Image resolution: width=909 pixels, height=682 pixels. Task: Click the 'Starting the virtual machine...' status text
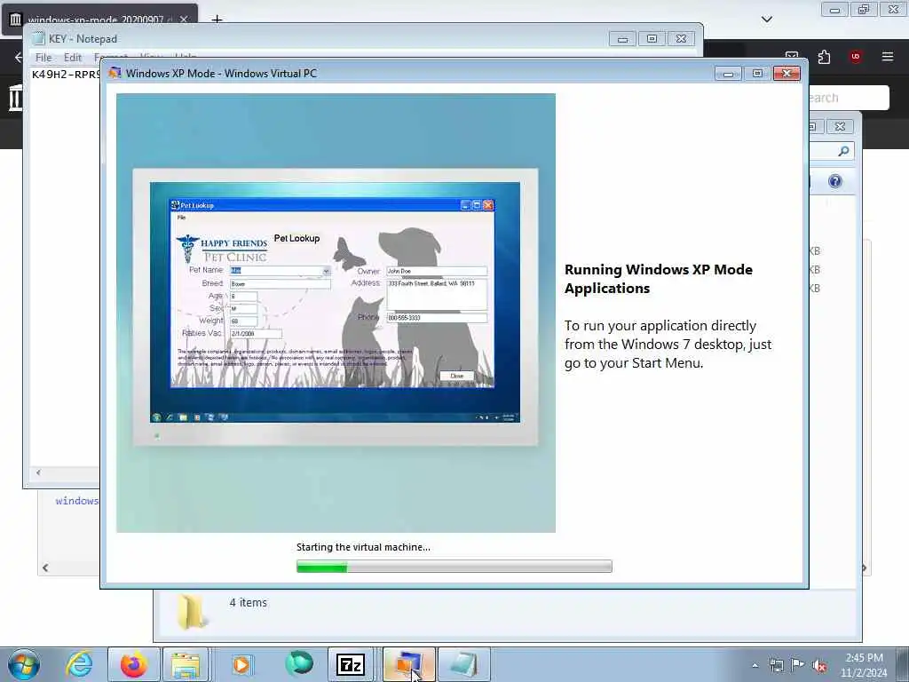pos(363,547)
